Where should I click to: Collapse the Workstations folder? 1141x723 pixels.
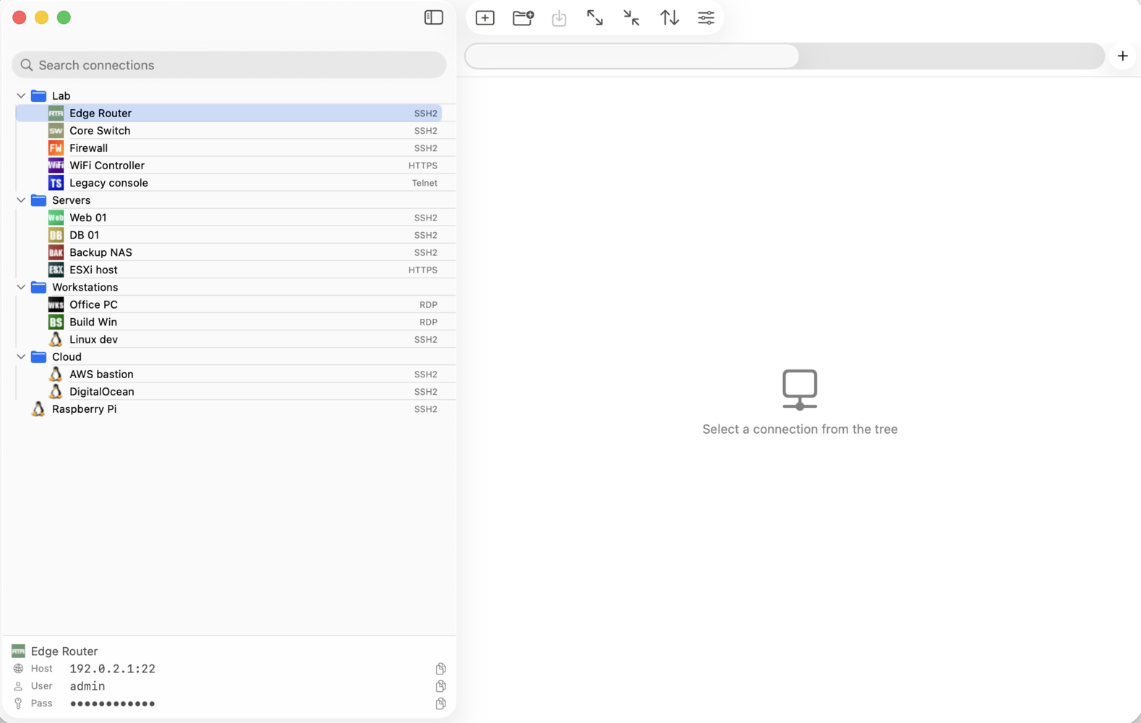[x=21, y=287]
